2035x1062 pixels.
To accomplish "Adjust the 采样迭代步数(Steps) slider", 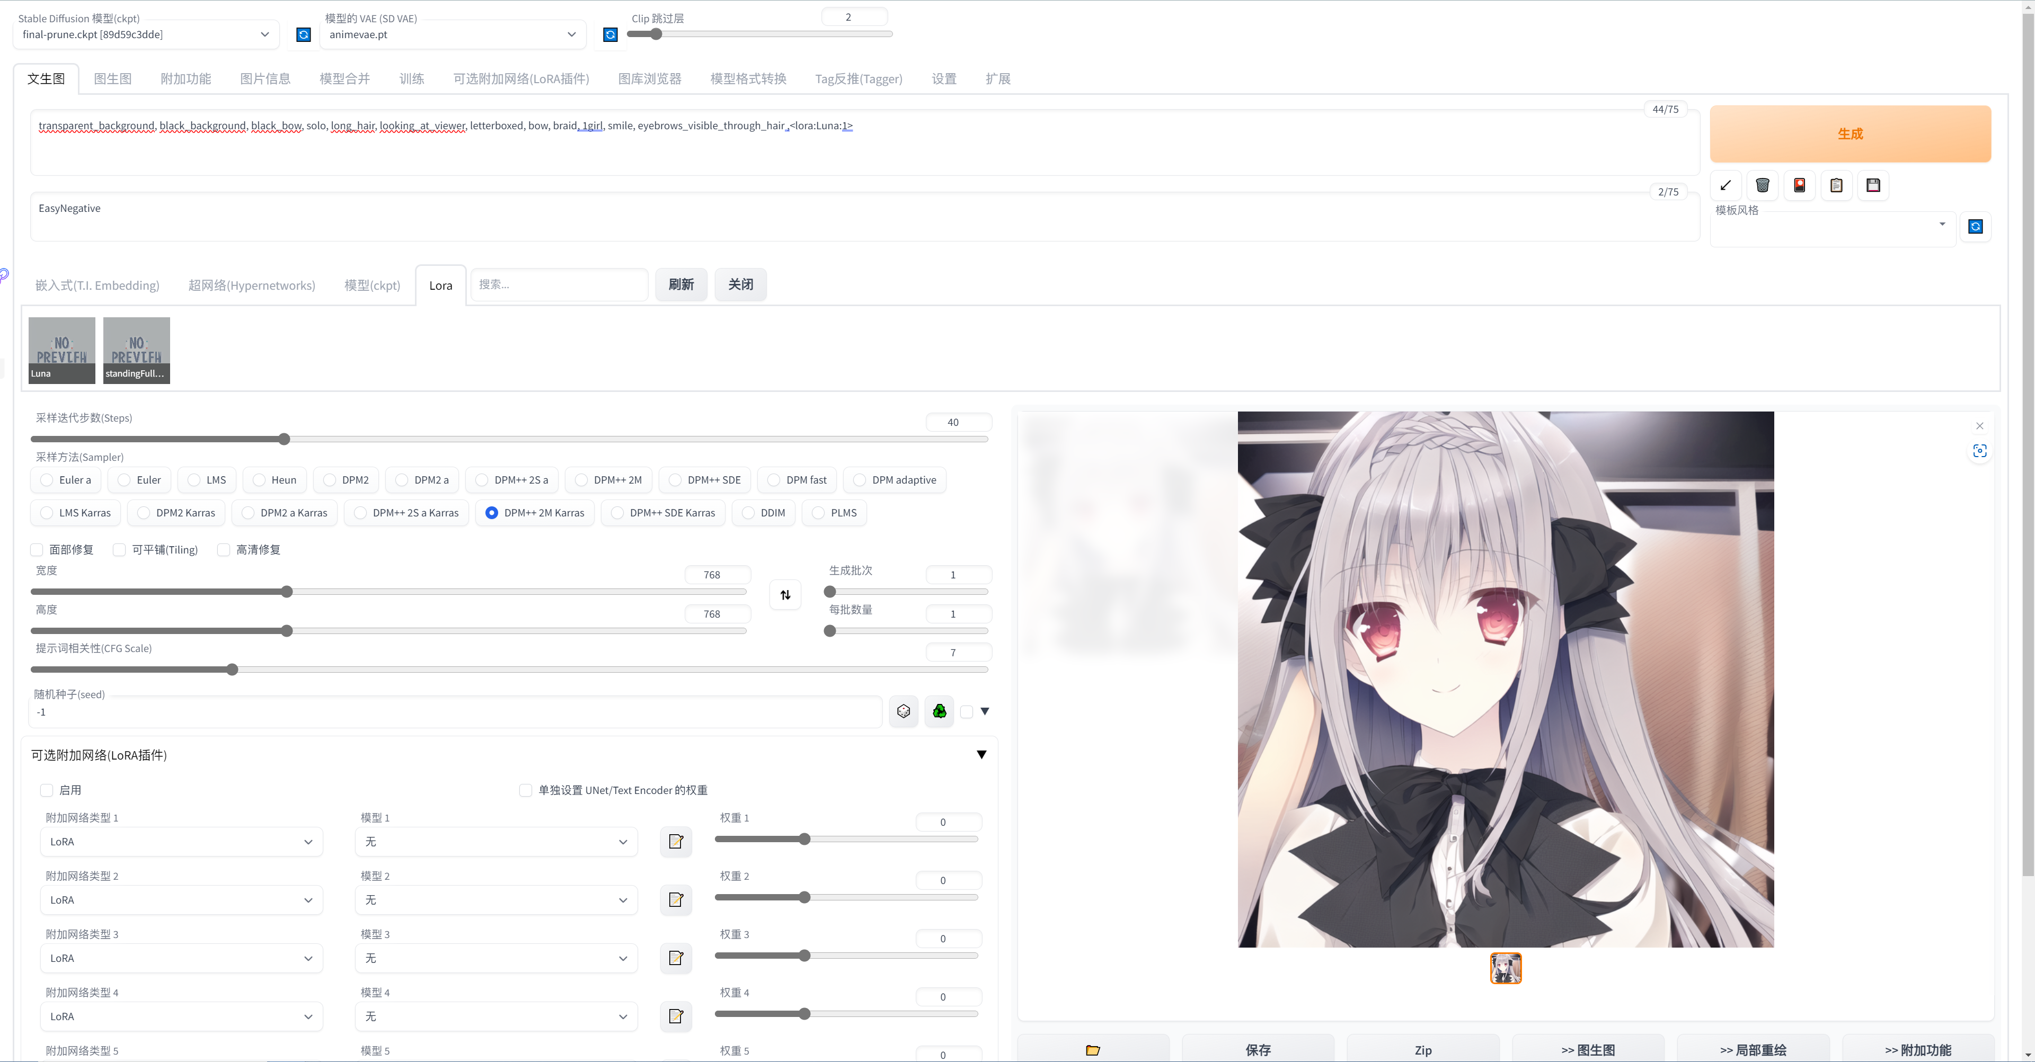I will click(509, 439).
